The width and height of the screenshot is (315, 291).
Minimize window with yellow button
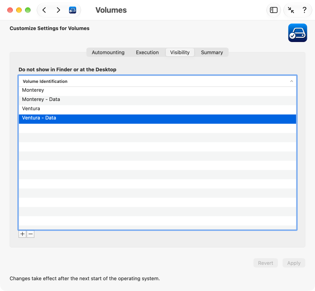click(x=19, y=10)
